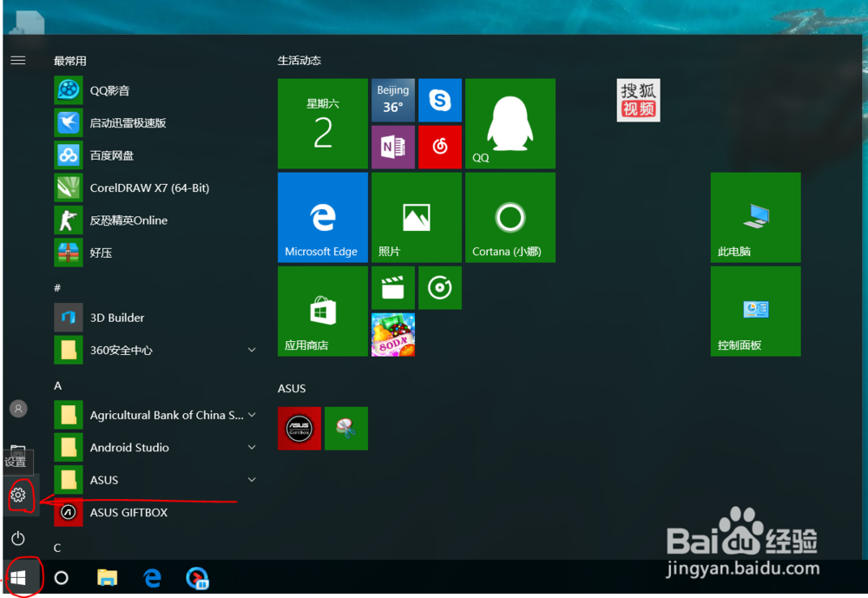The height and width of the screenshot is (598, 868).
Task: Expand the Android Studio folder chevron
Action: [252, 447]
